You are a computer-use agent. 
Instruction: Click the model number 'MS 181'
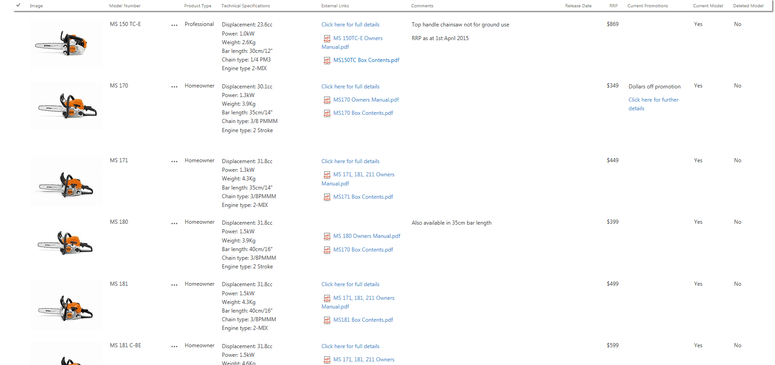[119, 284]
